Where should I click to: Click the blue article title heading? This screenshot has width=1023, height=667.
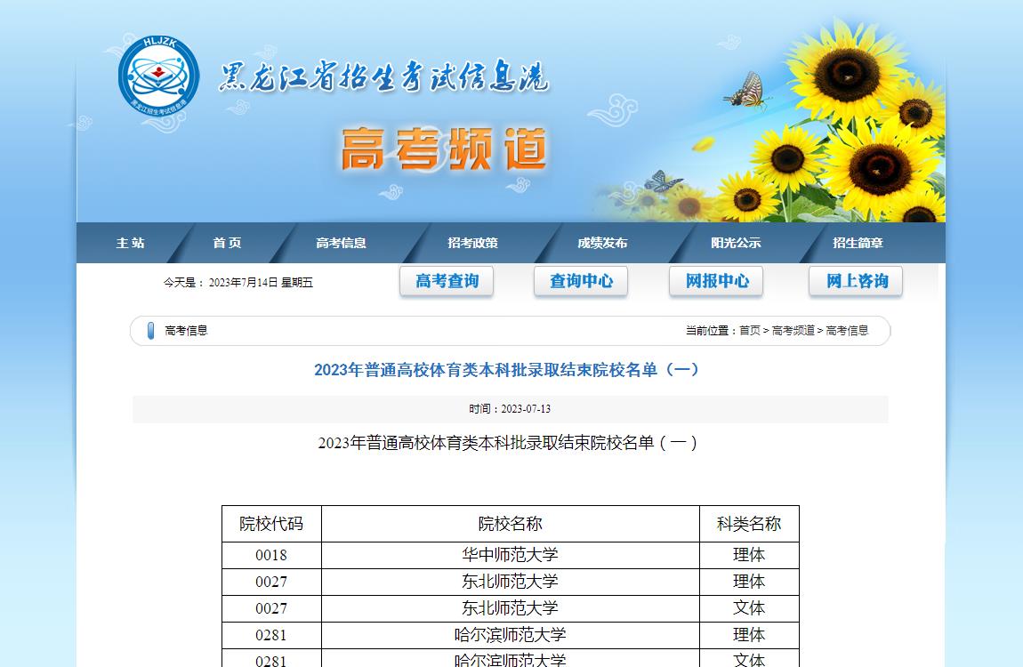click(506, 370)
